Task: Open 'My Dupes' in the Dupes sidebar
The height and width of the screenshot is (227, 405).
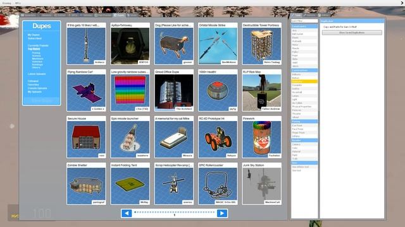Action: click(x=34, y=35)
